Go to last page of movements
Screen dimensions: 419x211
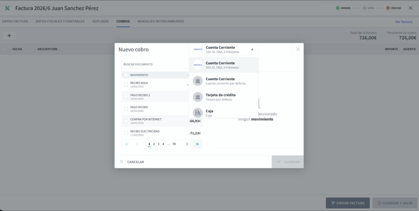point(197,144)
